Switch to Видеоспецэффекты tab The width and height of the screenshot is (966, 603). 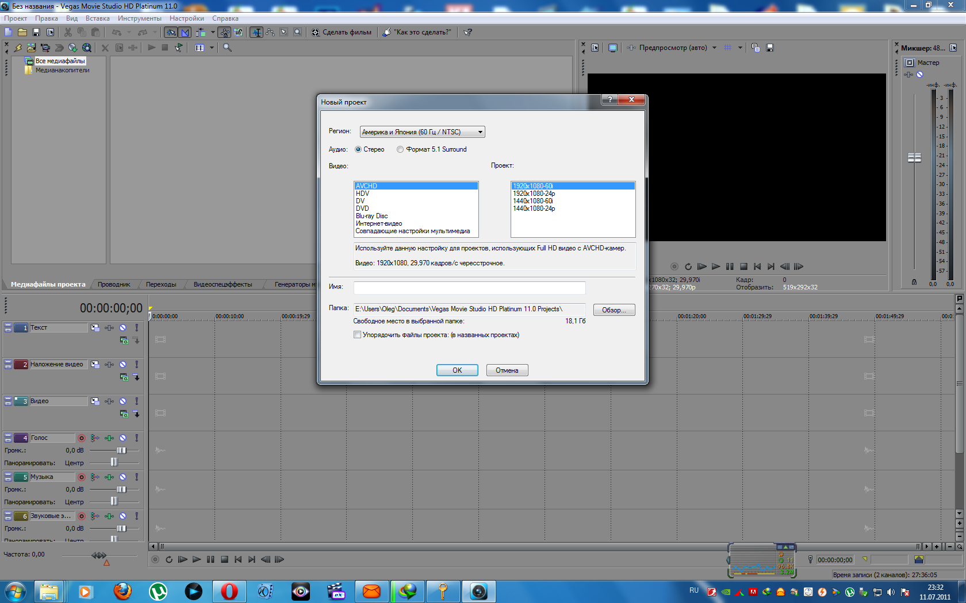[223, 284]
